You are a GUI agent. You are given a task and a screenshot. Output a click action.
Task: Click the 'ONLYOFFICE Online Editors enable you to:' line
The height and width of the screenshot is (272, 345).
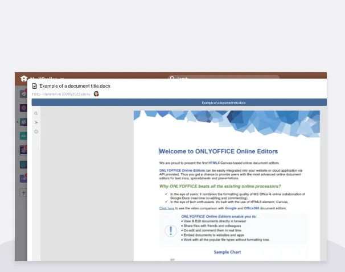pos(219,217)
